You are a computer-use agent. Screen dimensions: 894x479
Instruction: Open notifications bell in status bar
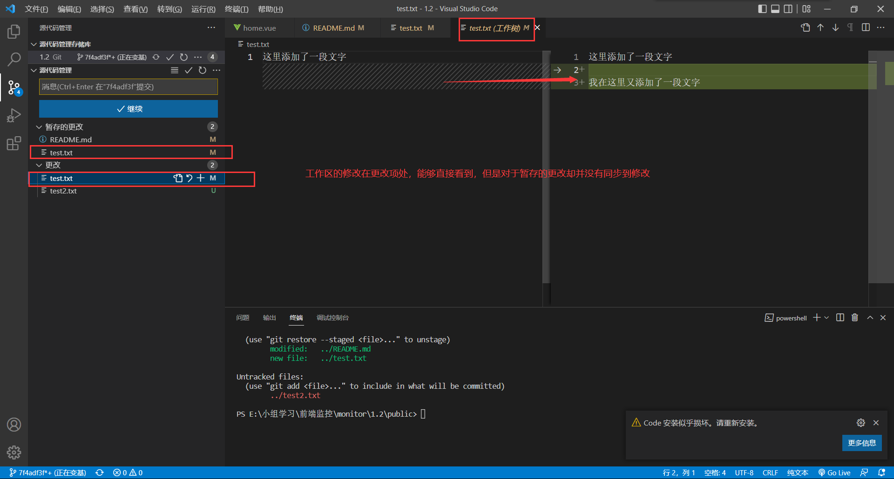[x=881, y=472]
